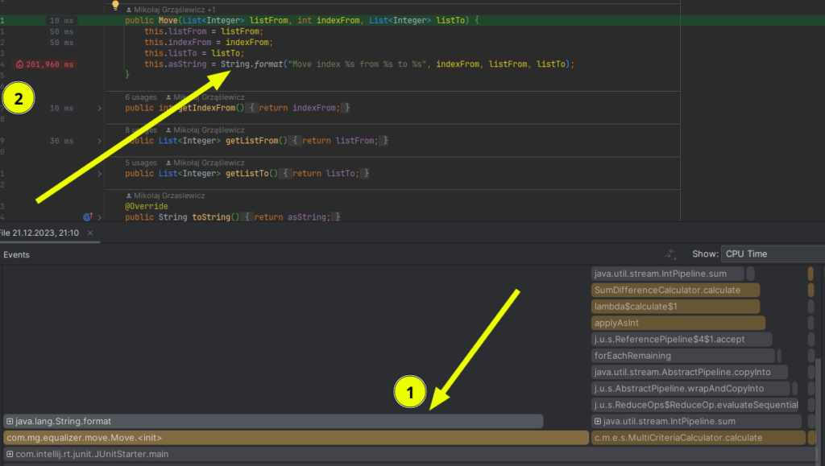Click author hint Mikołaj Grząślewicz above getListFrom
This screenshot has width=825, height=466.
coord(205,130)
